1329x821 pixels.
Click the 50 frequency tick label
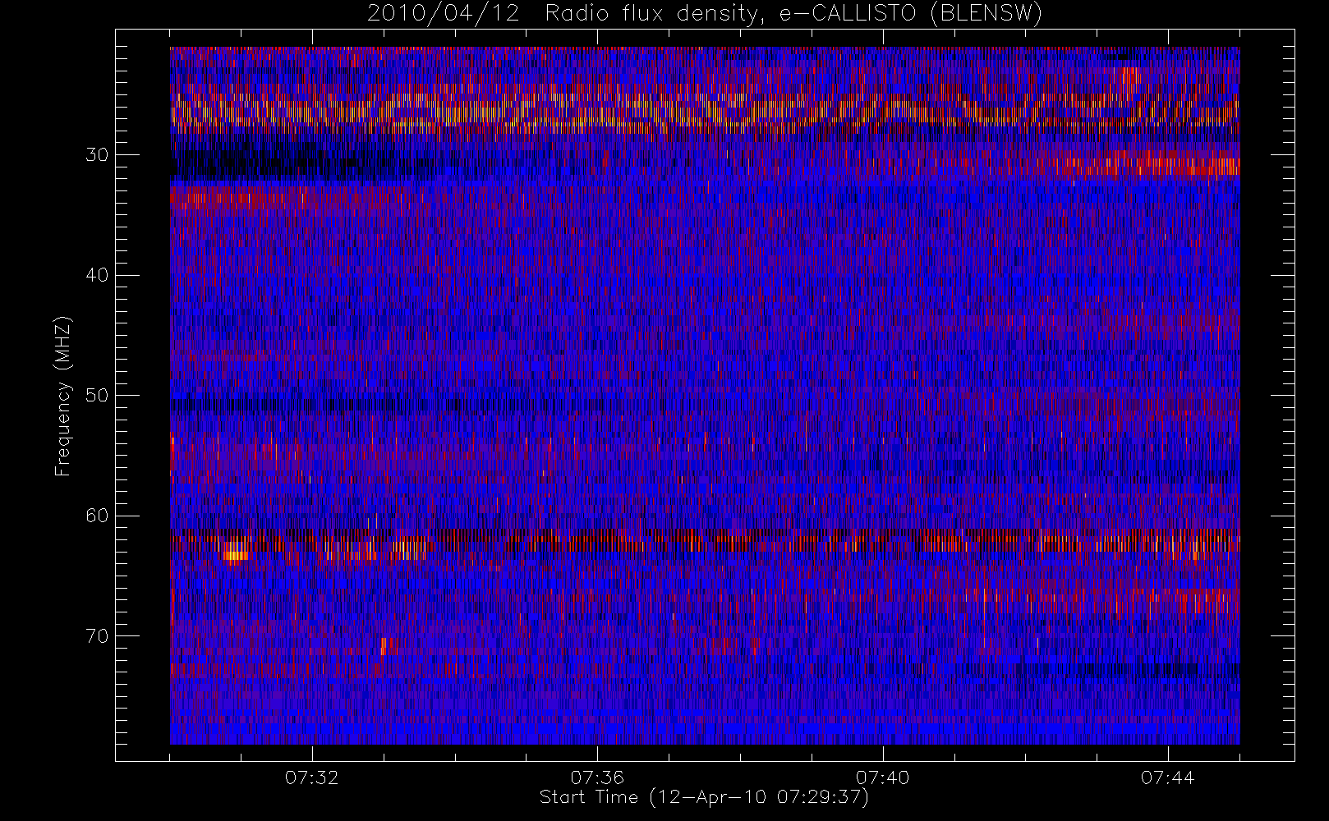tap(97, 395)
